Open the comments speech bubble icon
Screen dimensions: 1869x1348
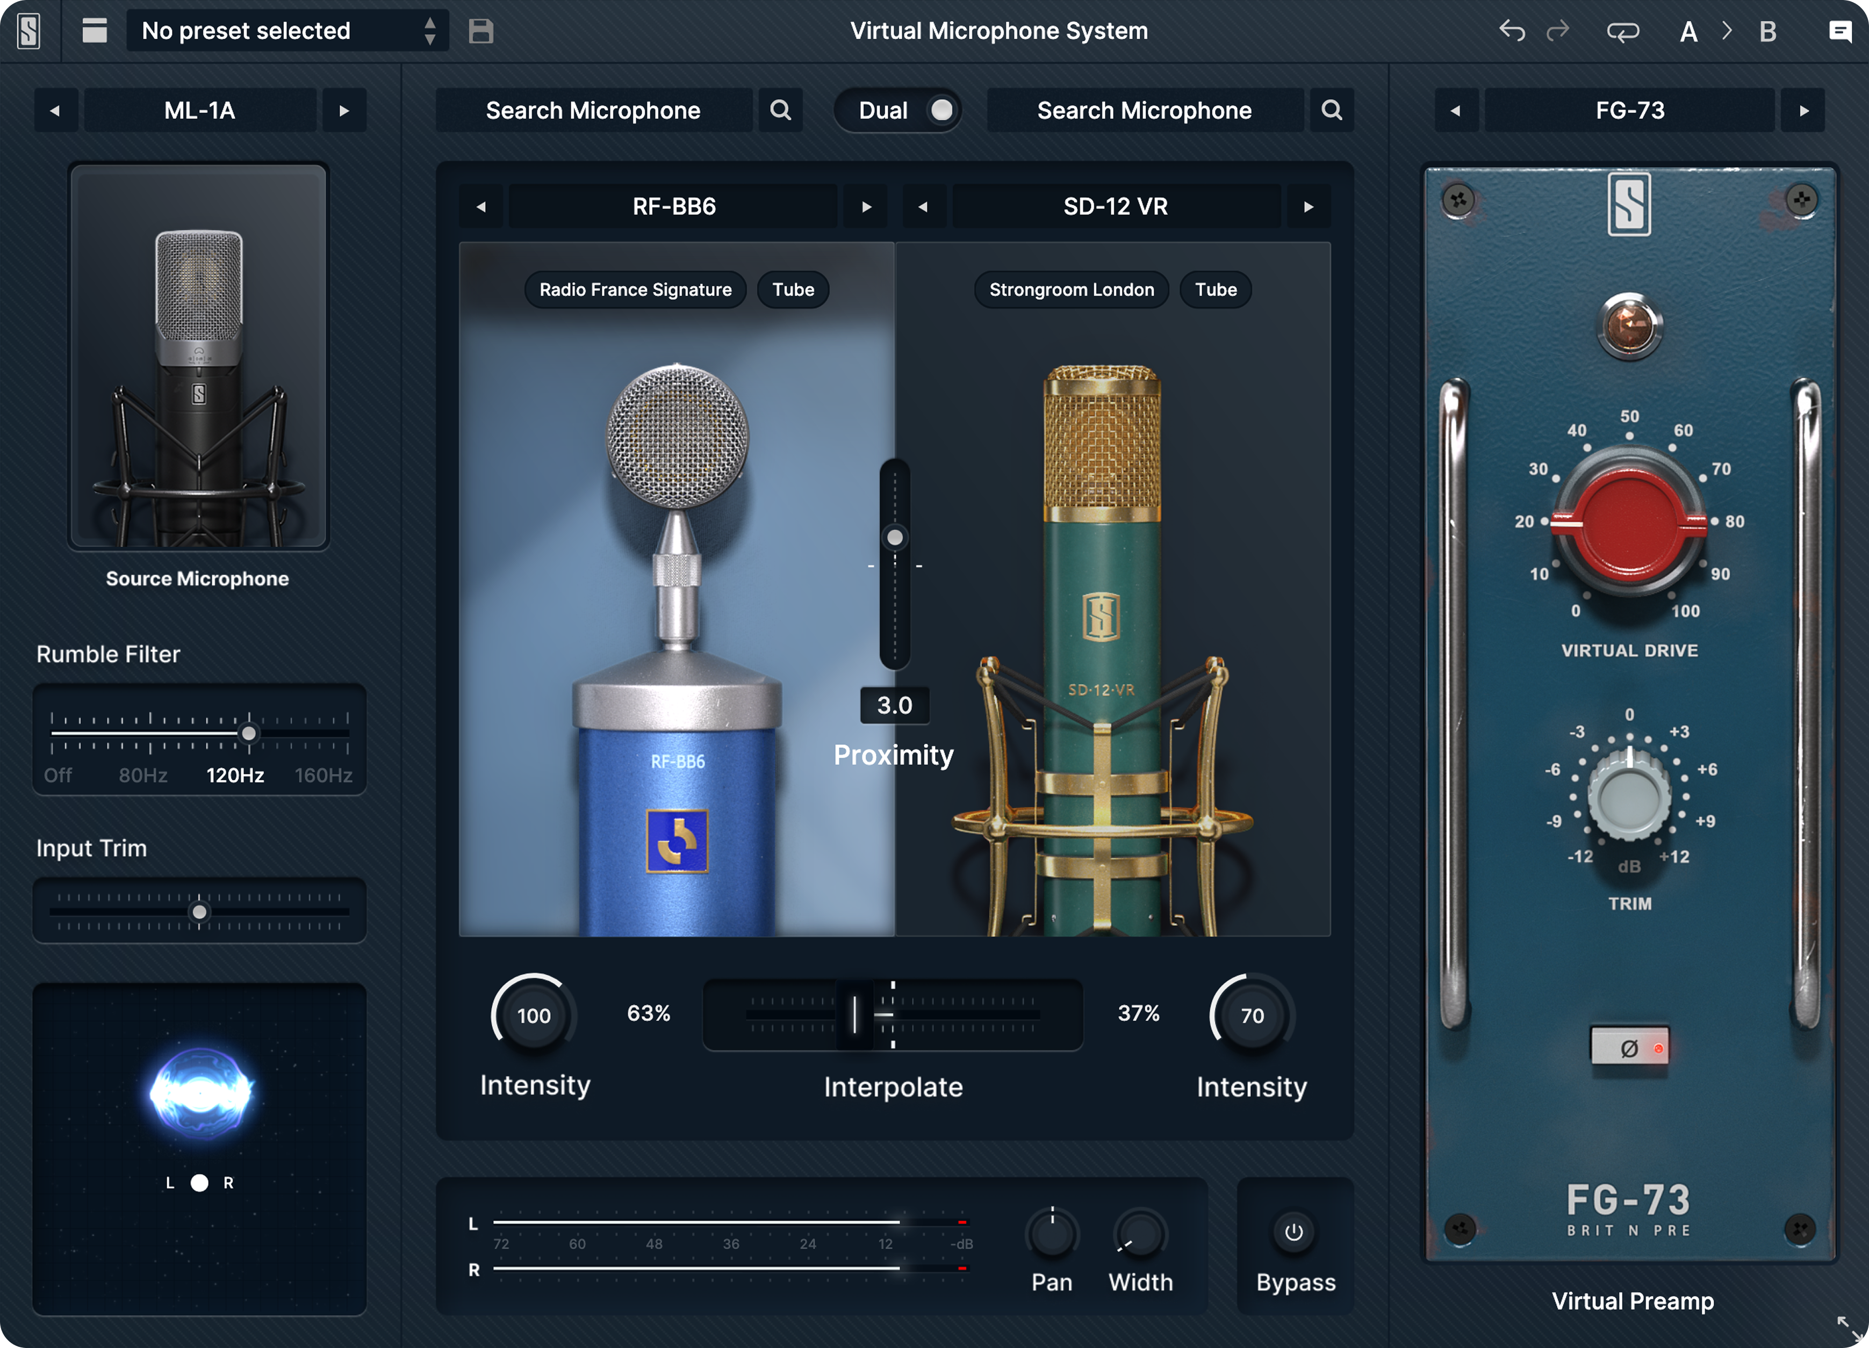[x=1839, y=31]
